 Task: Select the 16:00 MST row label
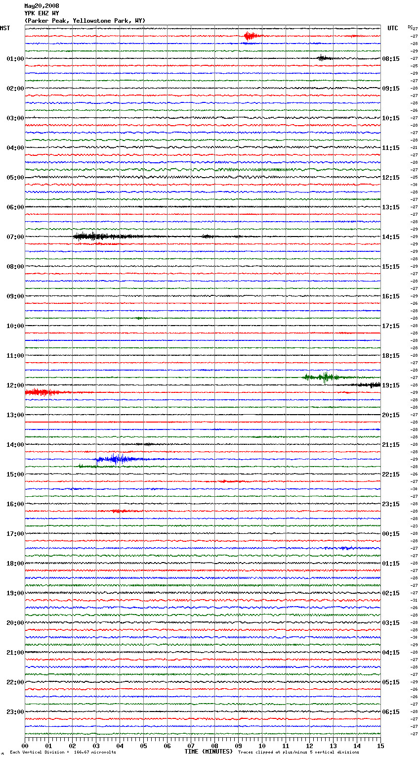click(15, 504)
